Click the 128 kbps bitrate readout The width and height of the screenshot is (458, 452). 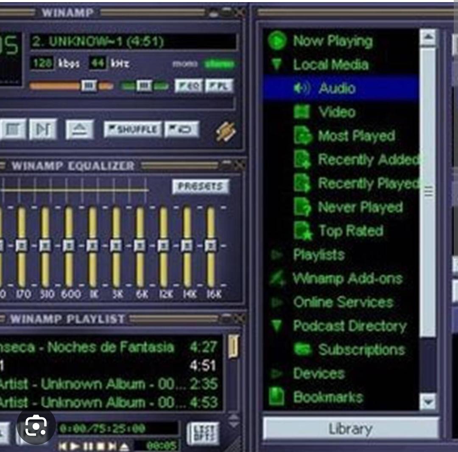pyautogui.click(x=42, y=63)
